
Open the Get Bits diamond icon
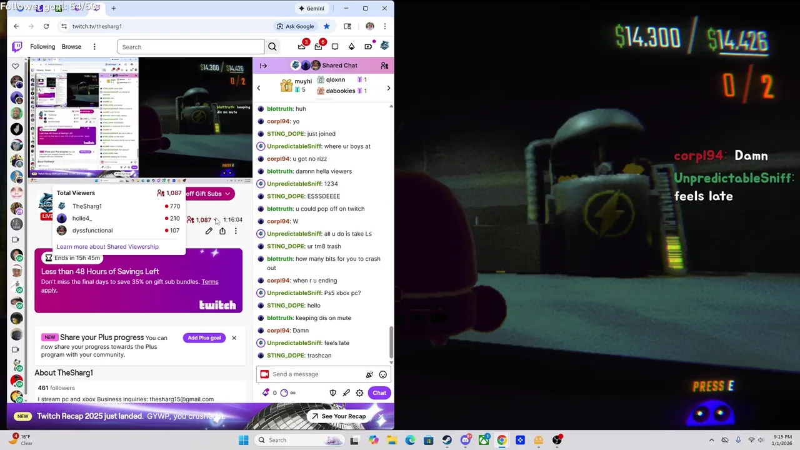tap(351, 46)
